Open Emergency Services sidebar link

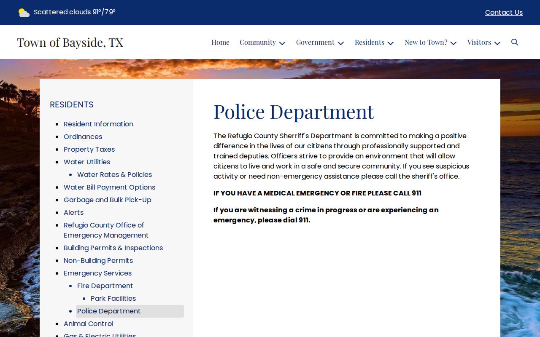point(97,273)
